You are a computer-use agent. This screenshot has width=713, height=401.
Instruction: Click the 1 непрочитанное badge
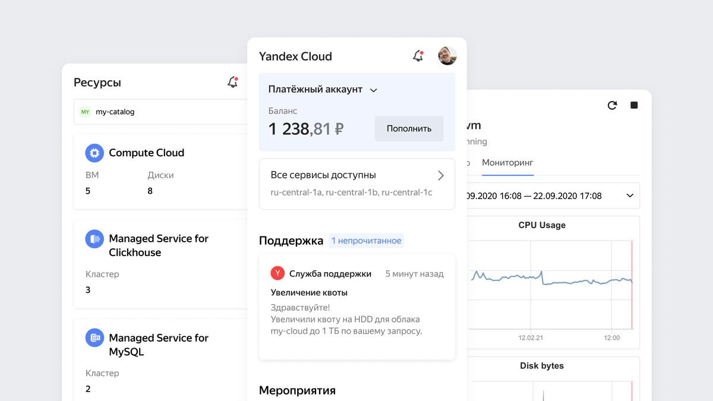(x=367, y=241)
